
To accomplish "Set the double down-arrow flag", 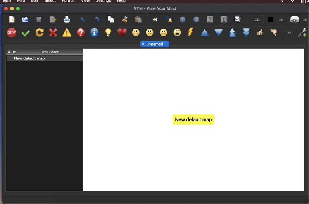I will click(246, 32).
